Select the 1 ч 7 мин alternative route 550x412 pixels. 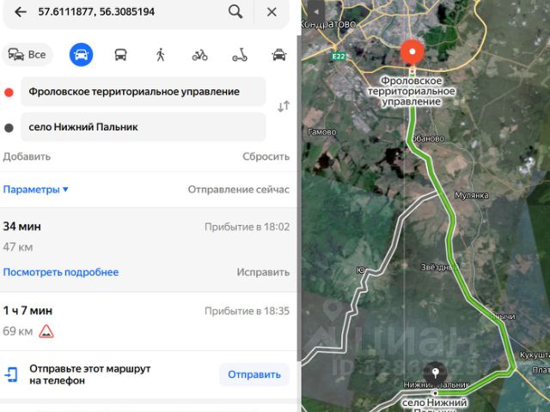click(146, 321)
